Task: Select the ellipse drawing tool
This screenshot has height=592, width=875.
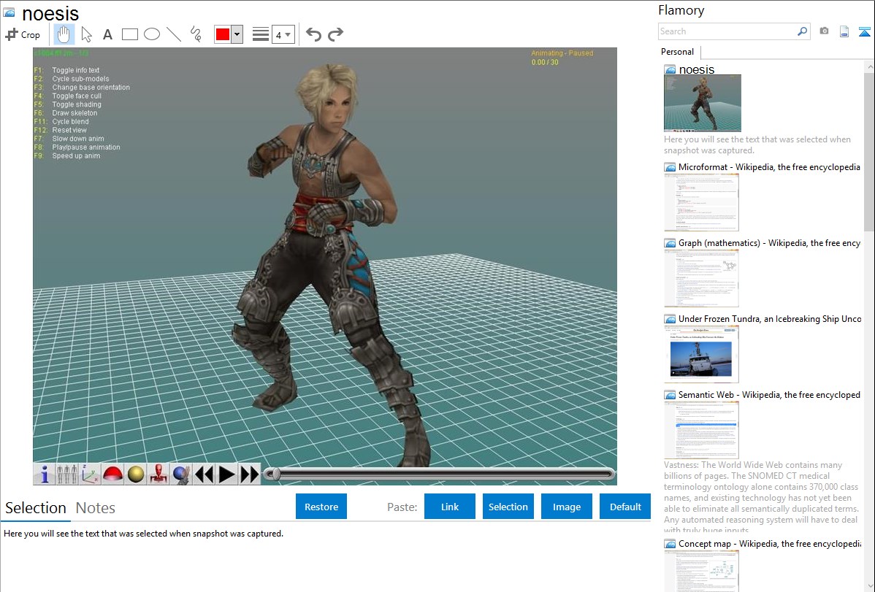Action: (x=152, y=34)
